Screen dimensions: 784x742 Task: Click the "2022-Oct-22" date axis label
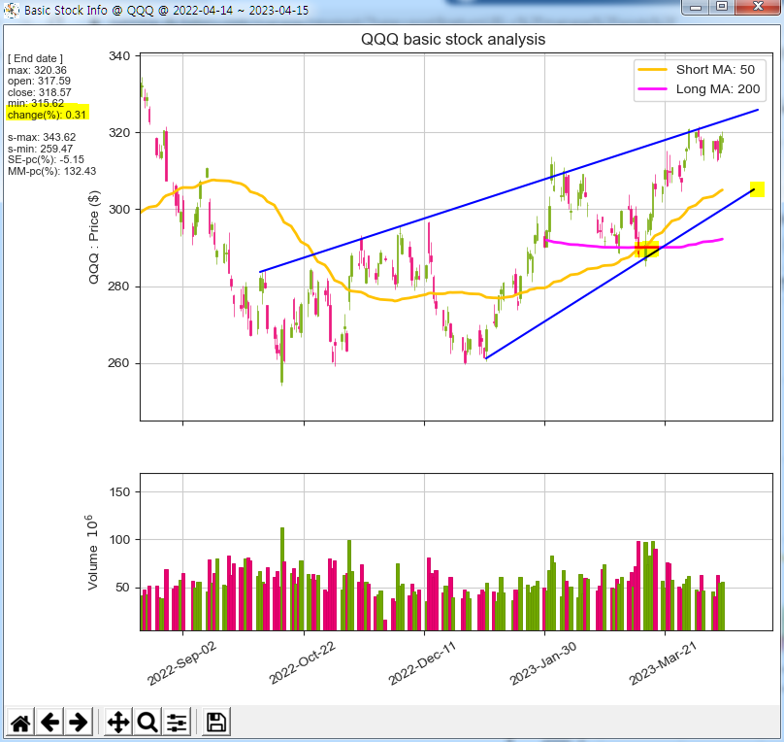coord(302,663)
